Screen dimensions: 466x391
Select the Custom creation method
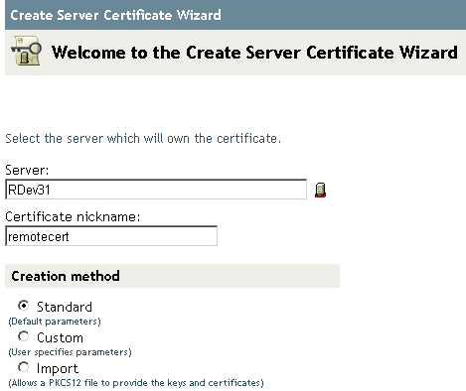24,336
